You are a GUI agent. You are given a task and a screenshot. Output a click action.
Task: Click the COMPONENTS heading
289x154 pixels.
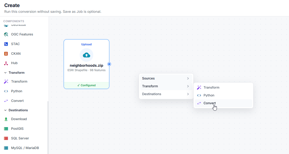[x=14, y=21]
